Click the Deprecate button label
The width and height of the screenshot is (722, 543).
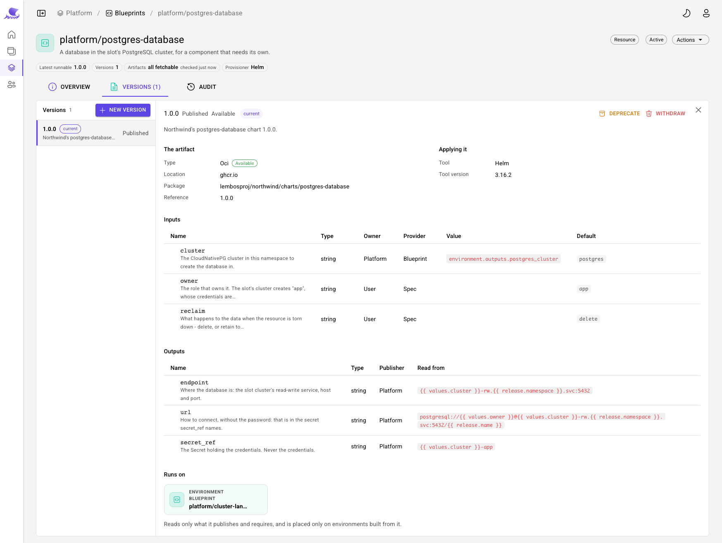coord(624,114)
